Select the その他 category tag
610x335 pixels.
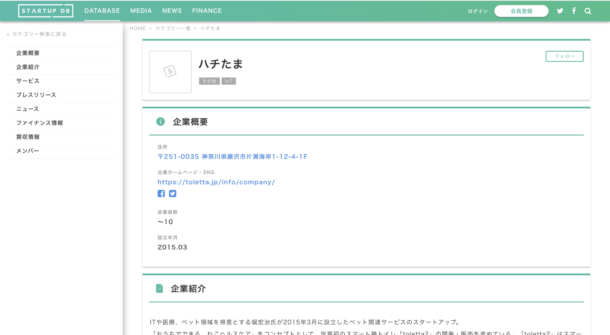click(x=209, y=81)
